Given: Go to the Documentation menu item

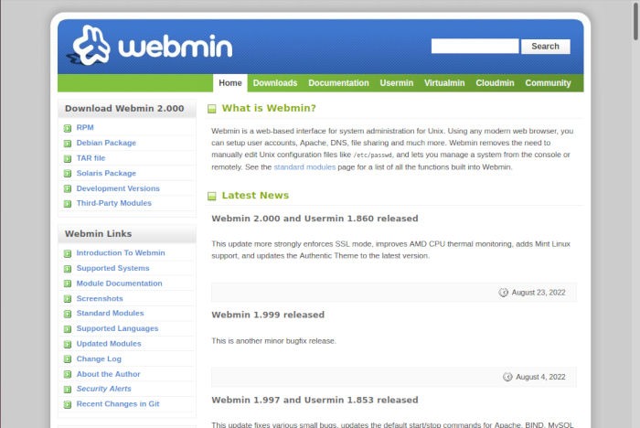Looking at the screenshot, I should [x=338, y=83].
